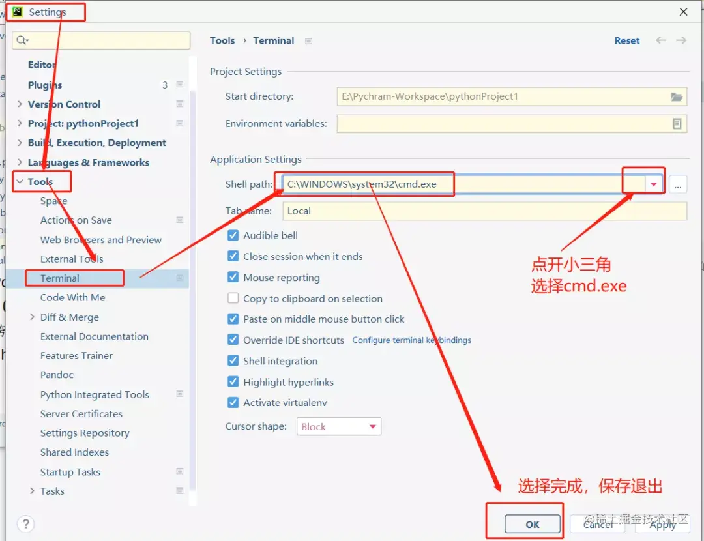Image resolution: width=704 pixels, height=541 pixels.
Task: Click Tools in the breadcrumb
Action: [x=222, y=41]
